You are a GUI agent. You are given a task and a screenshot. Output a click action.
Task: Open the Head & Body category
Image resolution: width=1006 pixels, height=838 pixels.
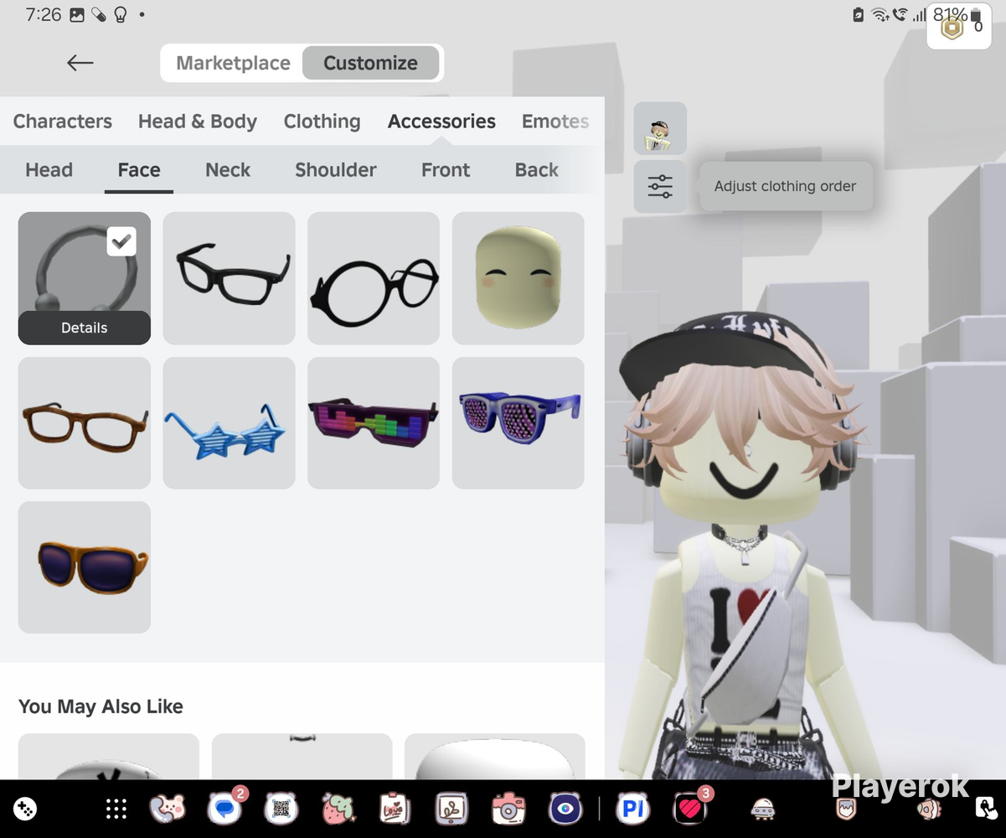198,122
